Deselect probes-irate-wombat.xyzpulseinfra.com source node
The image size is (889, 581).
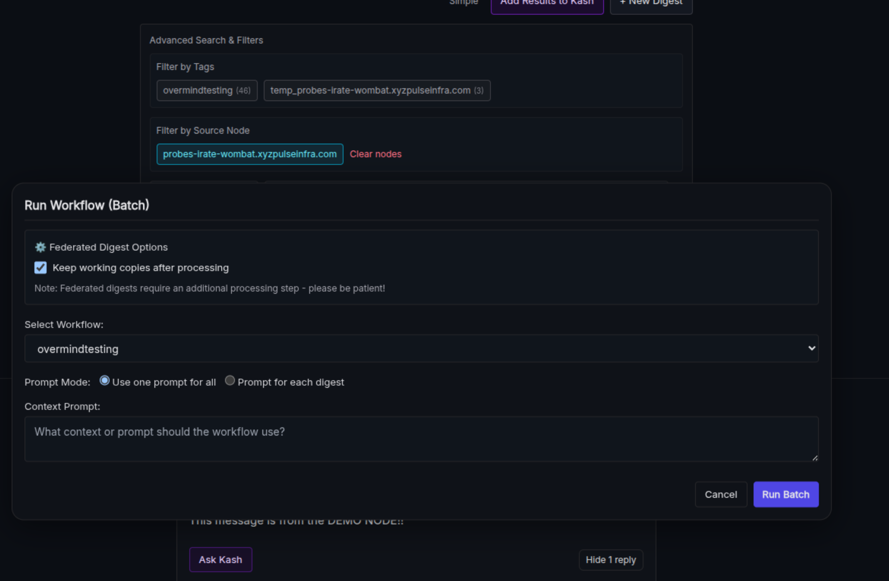point(250,154)
